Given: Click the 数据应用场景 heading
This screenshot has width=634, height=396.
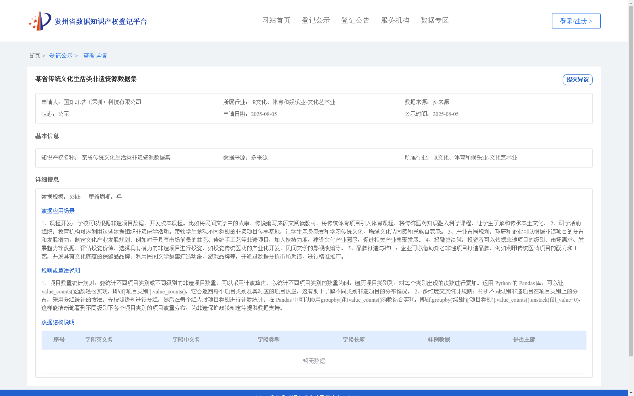Looking at the screenshot, I should coord(58,211).
